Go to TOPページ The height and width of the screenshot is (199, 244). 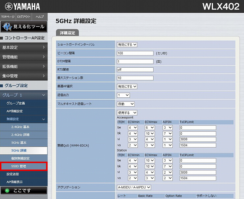point(8,17)
